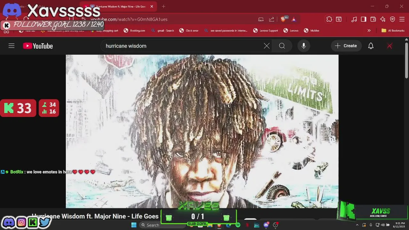Viewport: 409px width, 230px height.
Task: Open Leo AI sparkle icon
Action: (383, 19)
